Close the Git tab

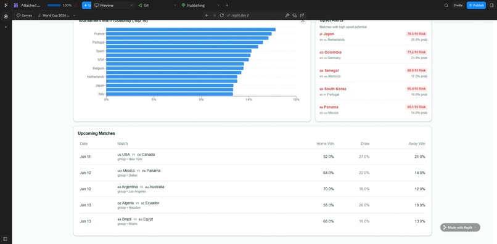(175, 6)
